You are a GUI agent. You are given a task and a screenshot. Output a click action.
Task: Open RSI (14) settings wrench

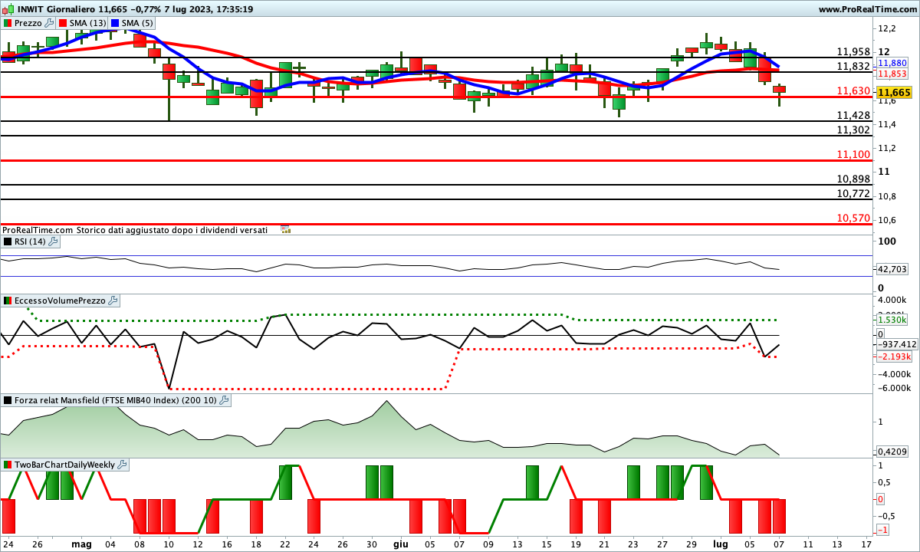pos(53,242)
